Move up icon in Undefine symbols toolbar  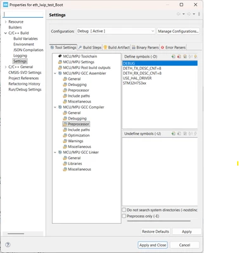[x=190, y=133]
